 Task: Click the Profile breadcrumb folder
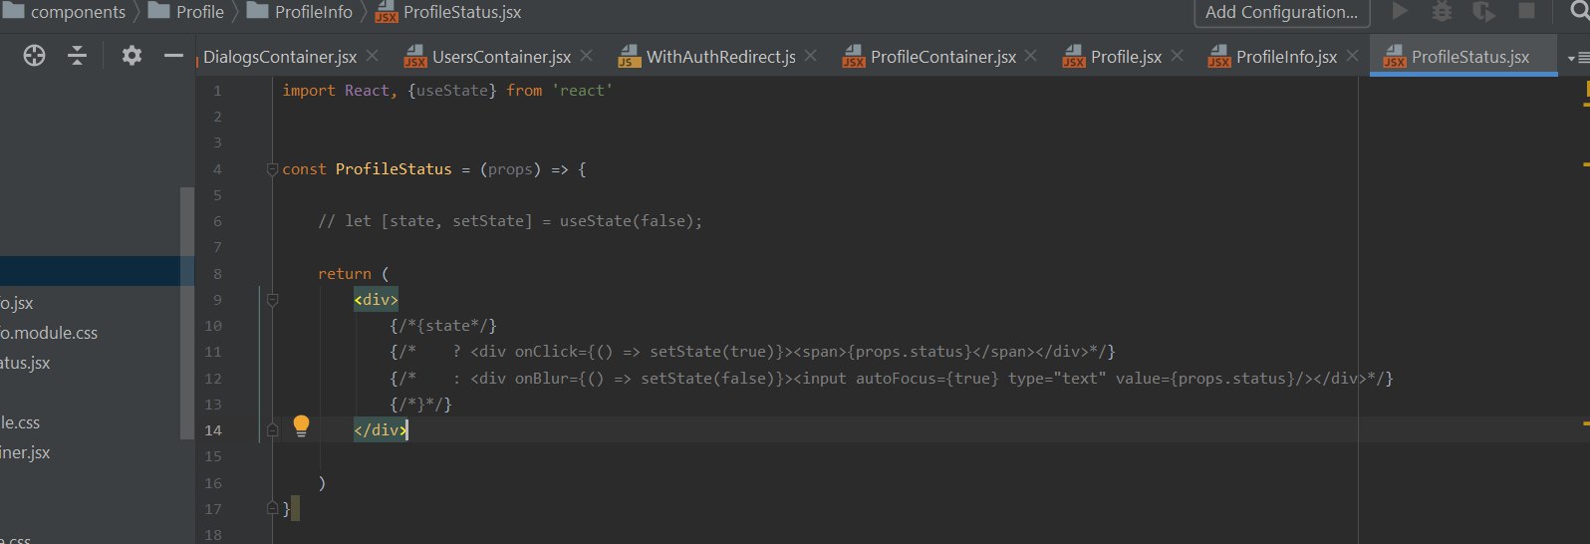(186, 12)
